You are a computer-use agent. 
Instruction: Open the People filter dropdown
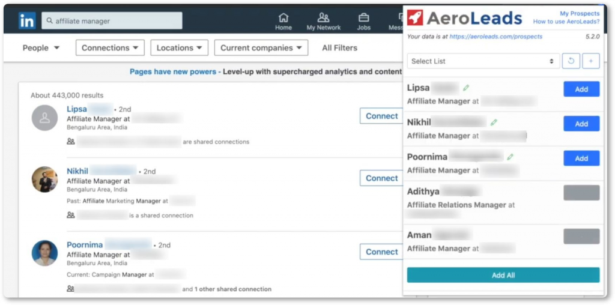(41, 48)
